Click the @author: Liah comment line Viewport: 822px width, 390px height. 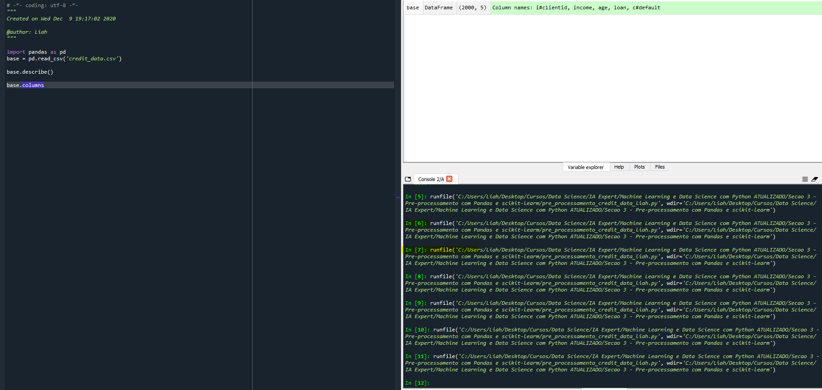point(27,32)
